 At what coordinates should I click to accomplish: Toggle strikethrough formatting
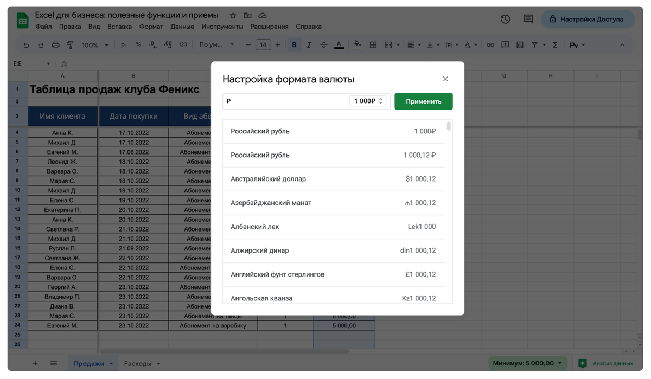pyautogui.click(x=324, y=45)
